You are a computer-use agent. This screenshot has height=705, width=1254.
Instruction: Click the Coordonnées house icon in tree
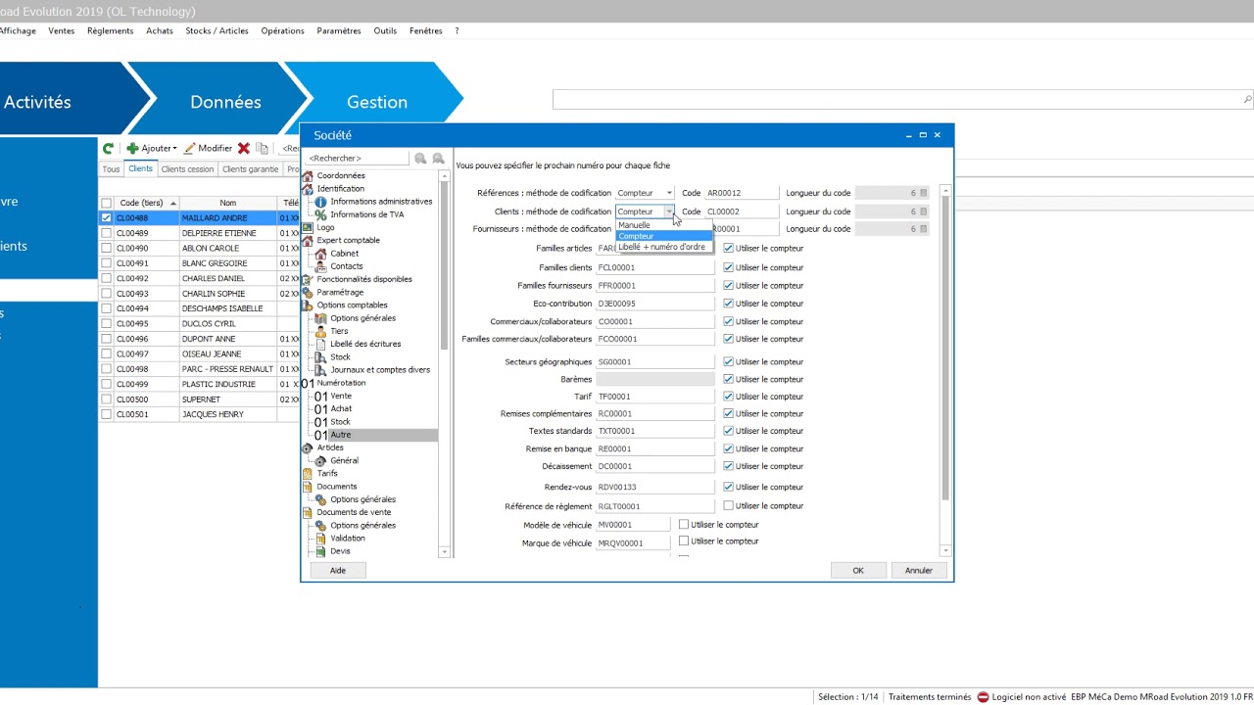[308, 176]
